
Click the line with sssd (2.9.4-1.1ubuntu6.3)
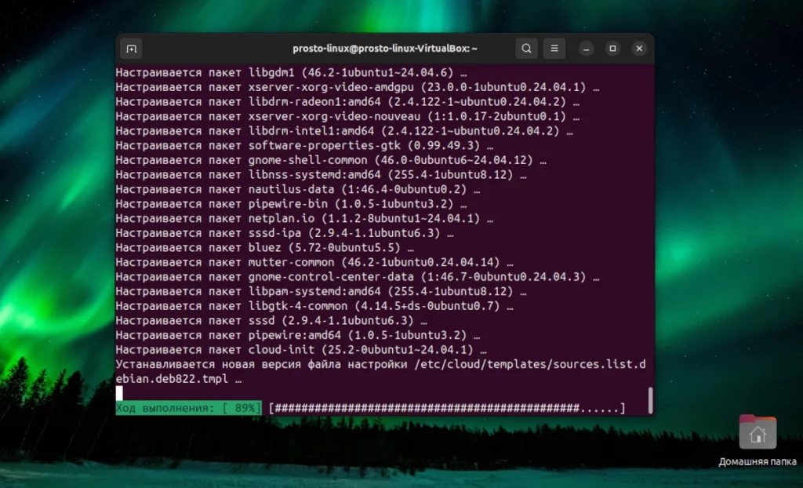coord(271,321)
